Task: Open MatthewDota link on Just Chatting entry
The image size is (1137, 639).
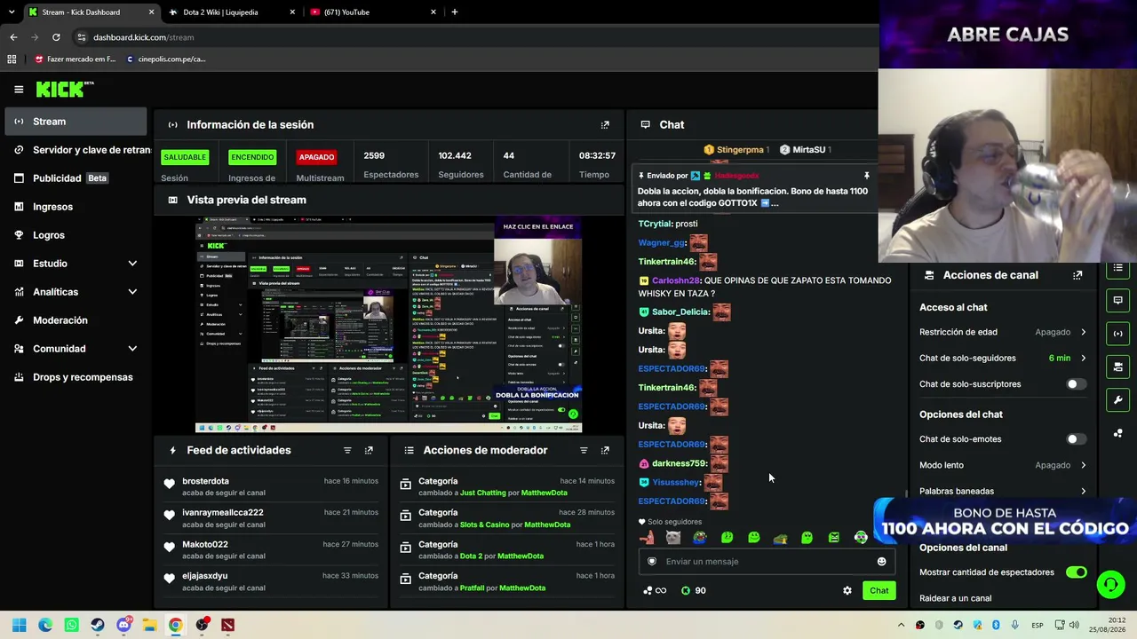Action: [544, 493]
